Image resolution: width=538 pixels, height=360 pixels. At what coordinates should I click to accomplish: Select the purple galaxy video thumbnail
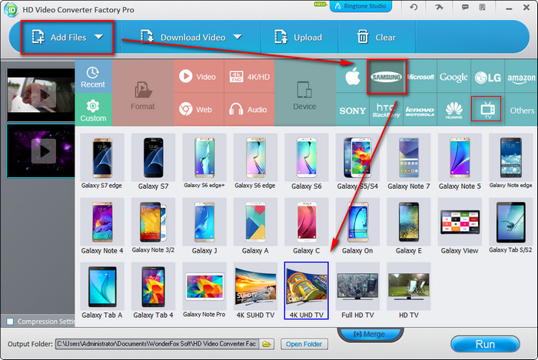(41, 151)
